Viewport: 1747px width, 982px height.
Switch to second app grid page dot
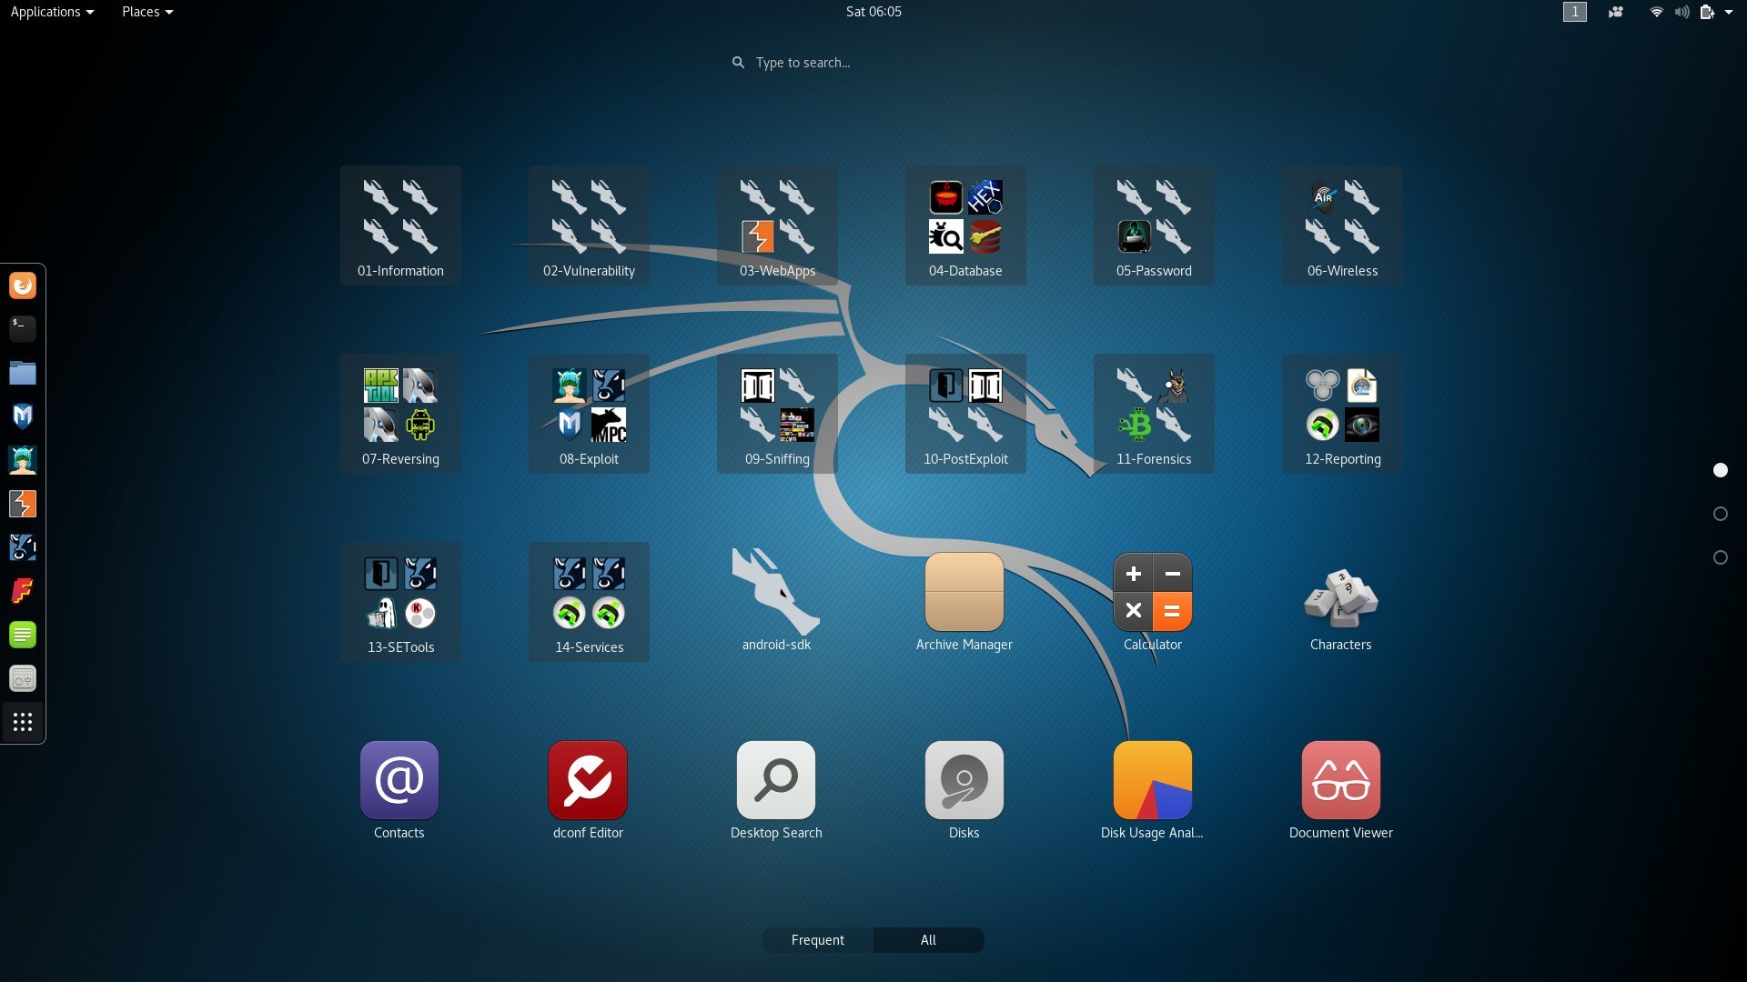point(1720,514)
